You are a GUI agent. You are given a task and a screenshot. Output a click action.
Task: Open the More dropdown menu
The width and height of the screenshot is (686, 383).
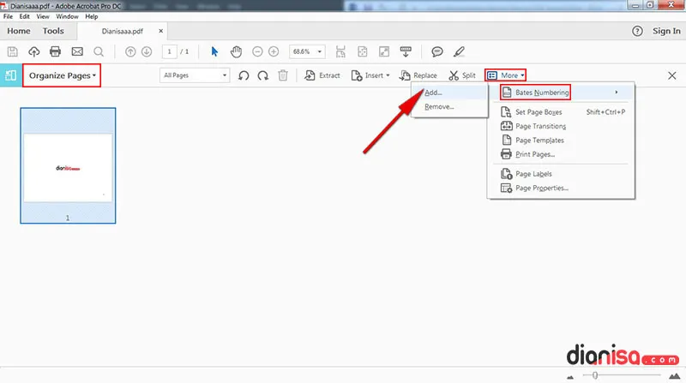pos(505,75)
